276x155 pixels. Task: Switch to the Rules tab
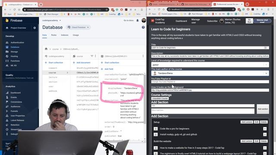click(x=54, y=35)
